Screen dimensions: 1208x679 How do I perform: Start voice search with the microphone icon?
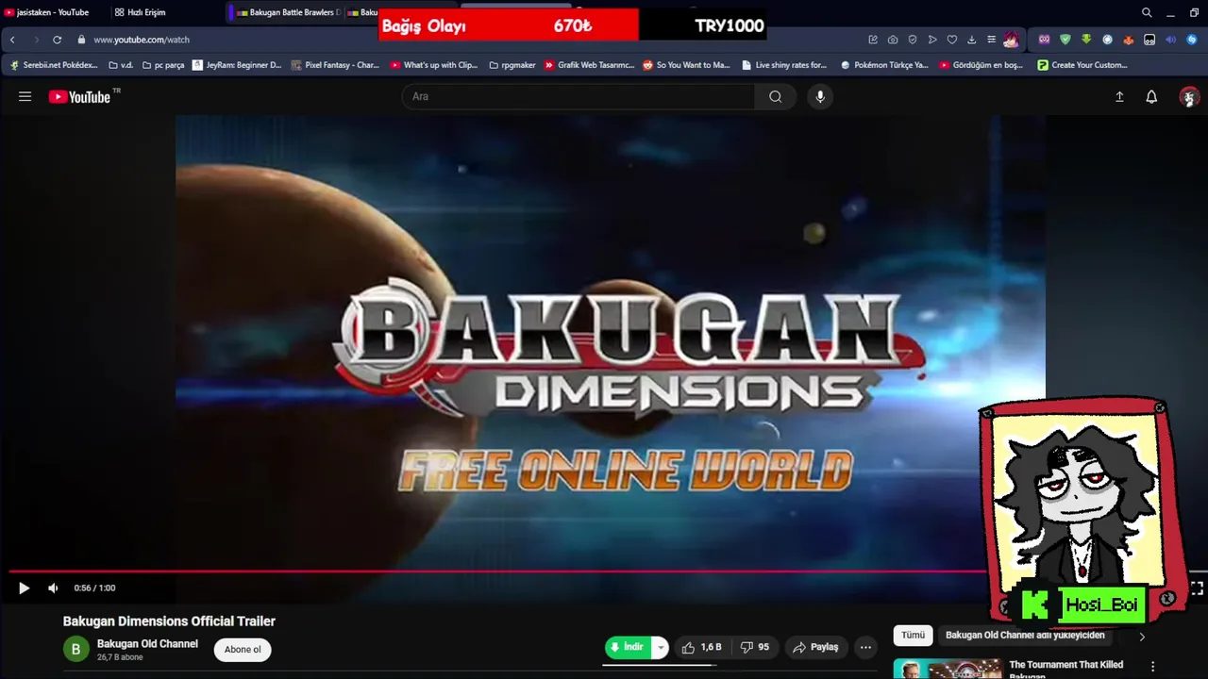820,96
